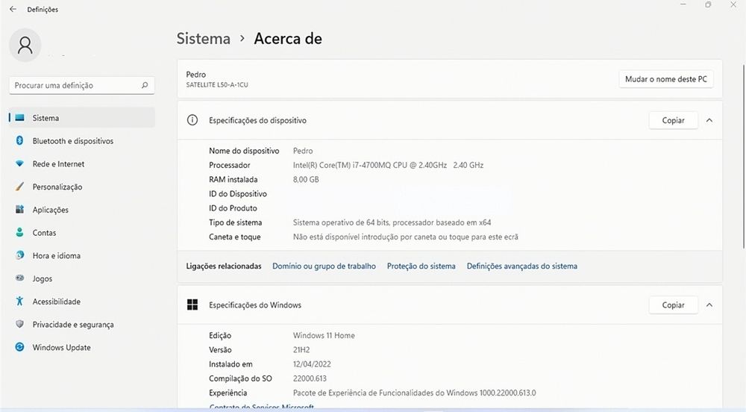Focus the Procurar uma definição field
This screenshot has height=412, width=746.
tap(75, 86)
